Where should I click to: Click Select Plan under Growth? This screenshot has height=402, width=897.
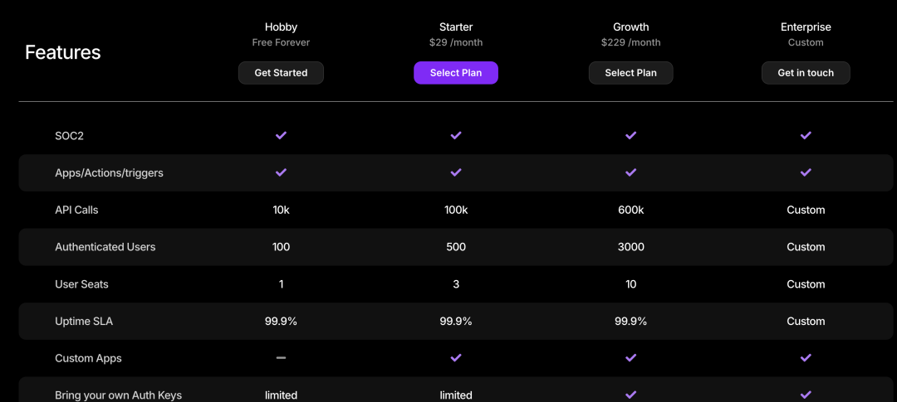[x=630, y=73]
